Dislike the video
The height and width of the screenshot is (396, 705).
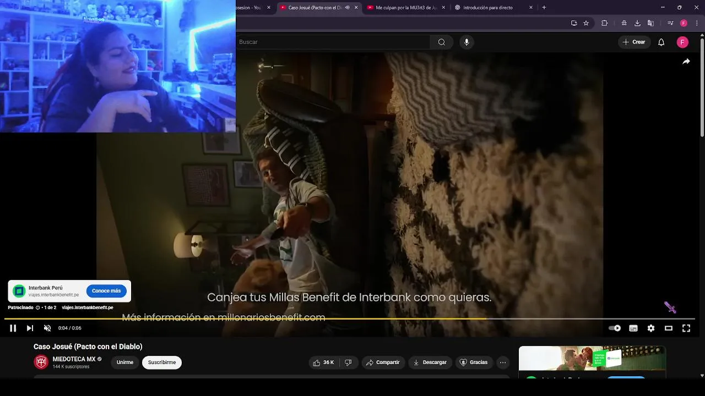click(348, 362)
